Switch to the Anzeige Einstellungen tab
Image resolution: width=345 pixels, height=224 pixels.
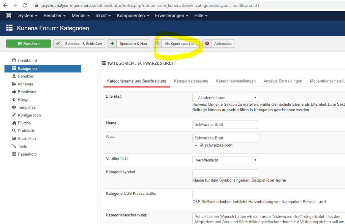click(283, 81)
